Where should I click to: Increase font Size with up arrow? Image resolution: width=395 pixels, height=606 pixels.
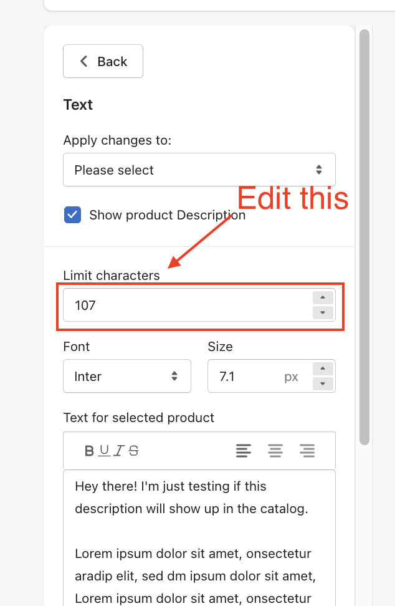click(323, 369)
